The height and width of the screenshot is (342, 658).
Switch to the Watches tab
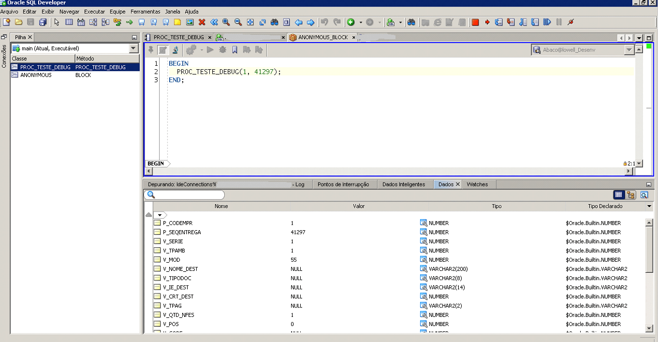[x=478, y=184]
